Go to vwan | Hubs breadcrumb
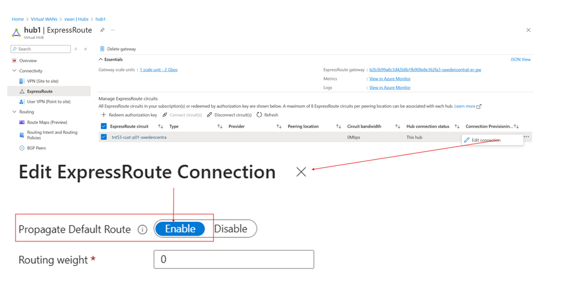This screenshot has width=572, height=286. pyautogui.click(x=76, y=19)
